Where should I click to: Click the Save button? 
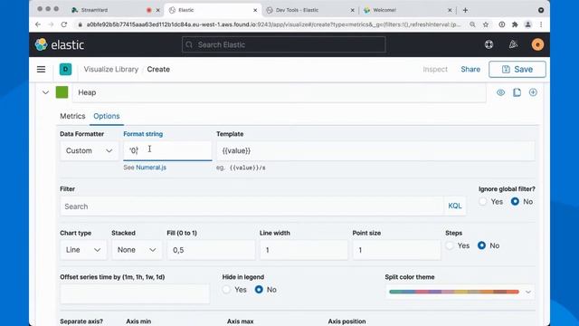coord(517,69)
